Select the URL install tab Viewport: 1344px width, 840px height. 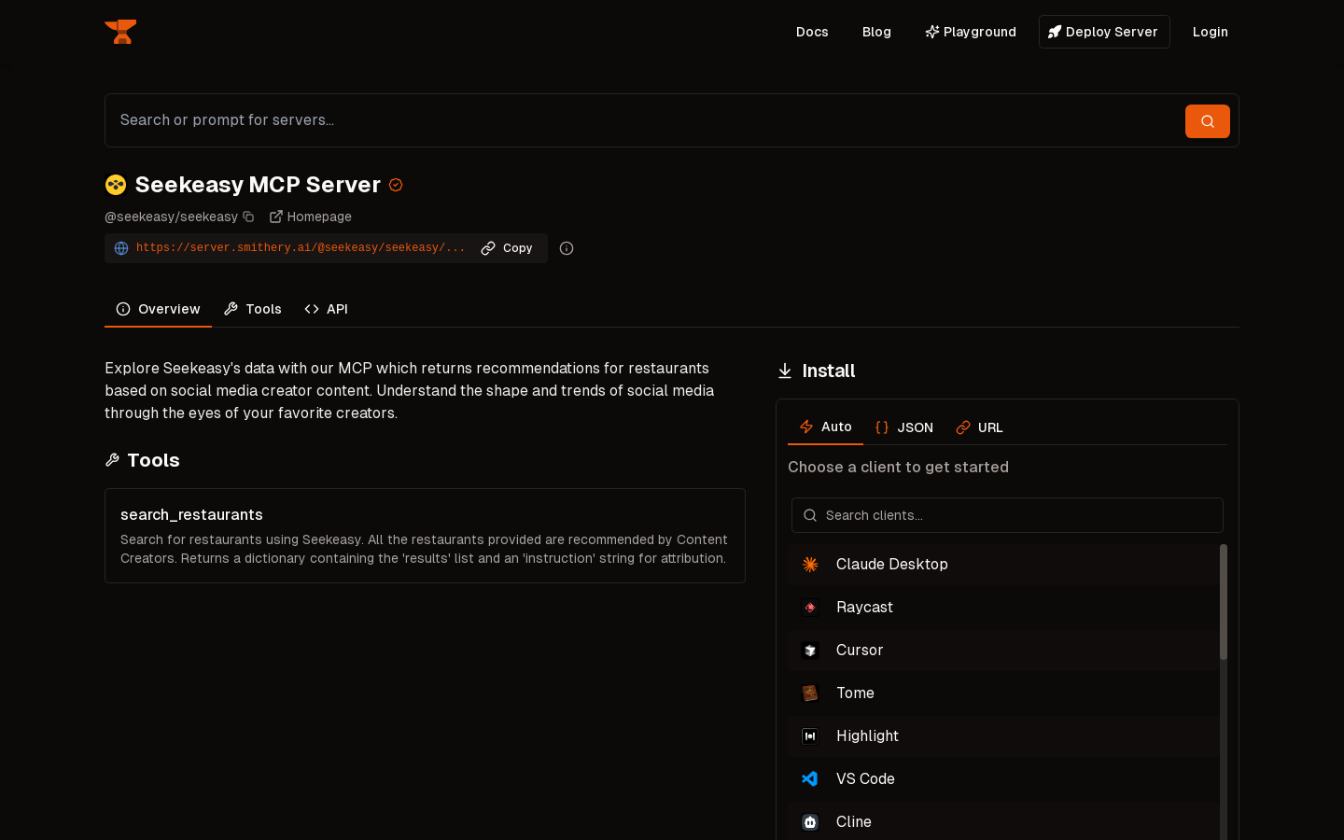980,427
